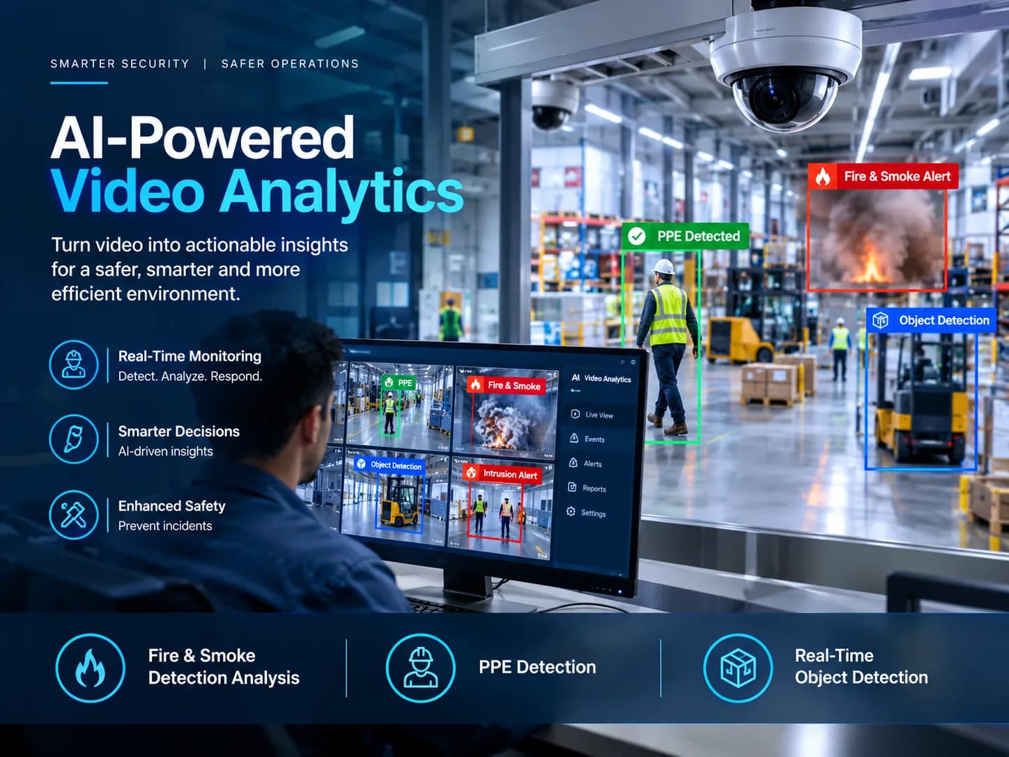Click the flame icon on monitor Fire & Smoke tag
Viewport: 1009px width, 757px height.
[476, 384]
